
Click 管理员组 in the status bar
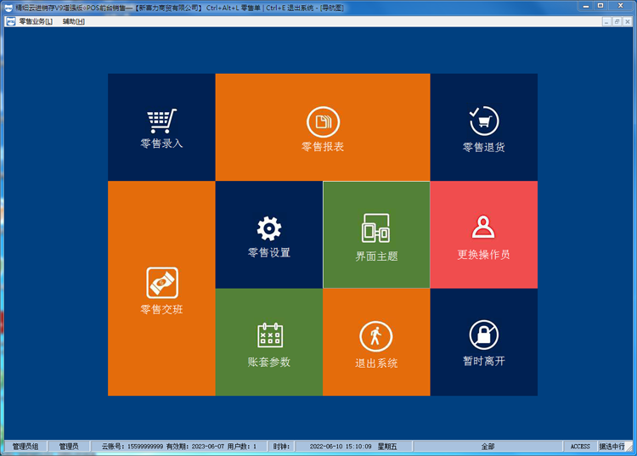click(x=25, y=447)
